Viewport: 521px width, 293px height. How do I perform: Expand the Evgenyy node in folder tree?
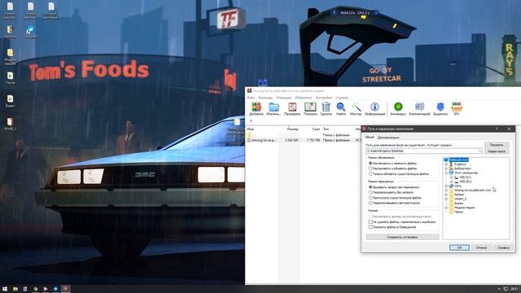click(446, 164)
